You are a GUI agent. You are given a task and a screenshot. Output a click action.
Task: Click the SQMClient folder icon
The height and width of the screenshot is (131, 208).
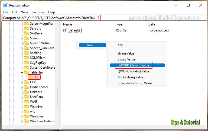(27, 58)
